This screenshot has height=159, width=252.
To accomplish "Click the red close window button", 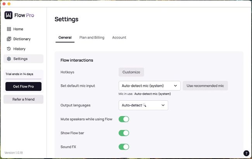I will [3, 3].
